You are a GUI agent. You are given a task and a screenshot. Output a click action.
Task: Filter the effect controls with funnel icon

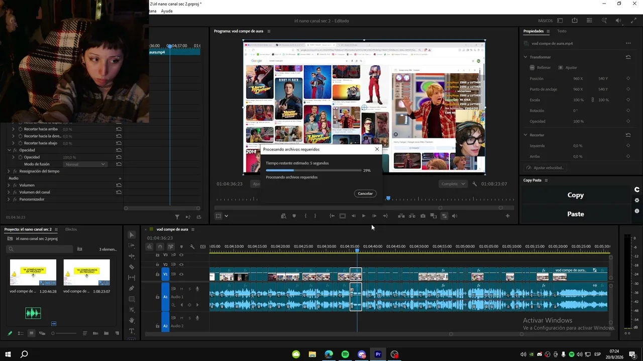point(177,217)
